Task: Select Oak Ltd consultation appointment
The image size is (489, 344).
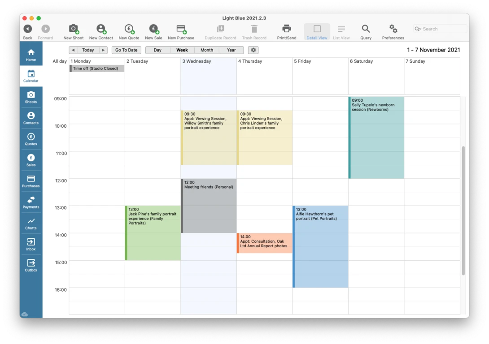Action: click(264, 243)
